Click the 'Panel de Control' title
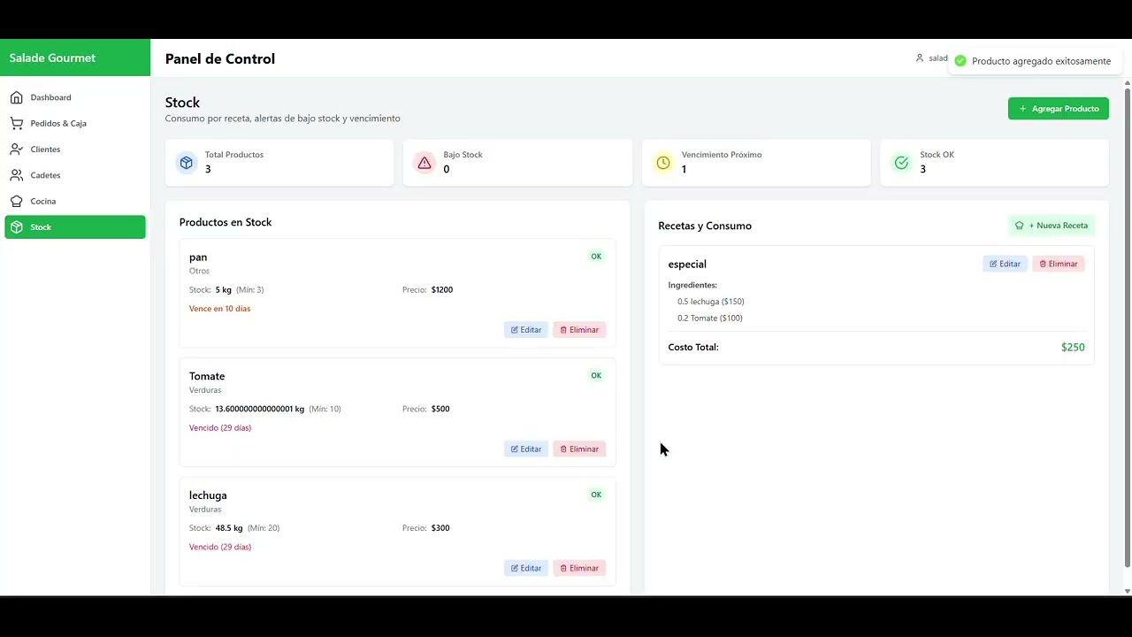 click(x=220, y=58)
